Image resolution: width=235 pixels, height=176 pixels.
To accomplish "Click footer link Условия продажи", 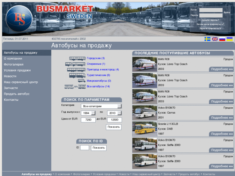I will [x=104, y=174].
